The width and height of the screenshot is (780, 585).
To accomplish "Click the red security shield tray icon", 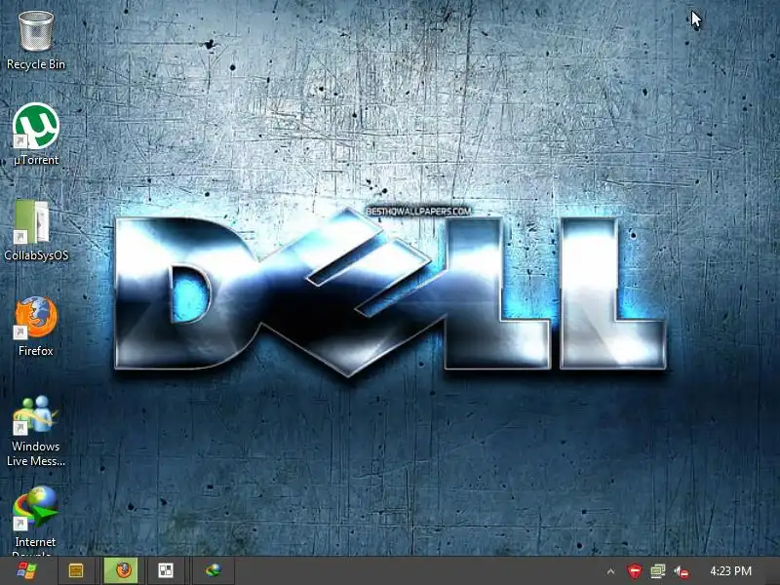I will click(x=635, y=571).
